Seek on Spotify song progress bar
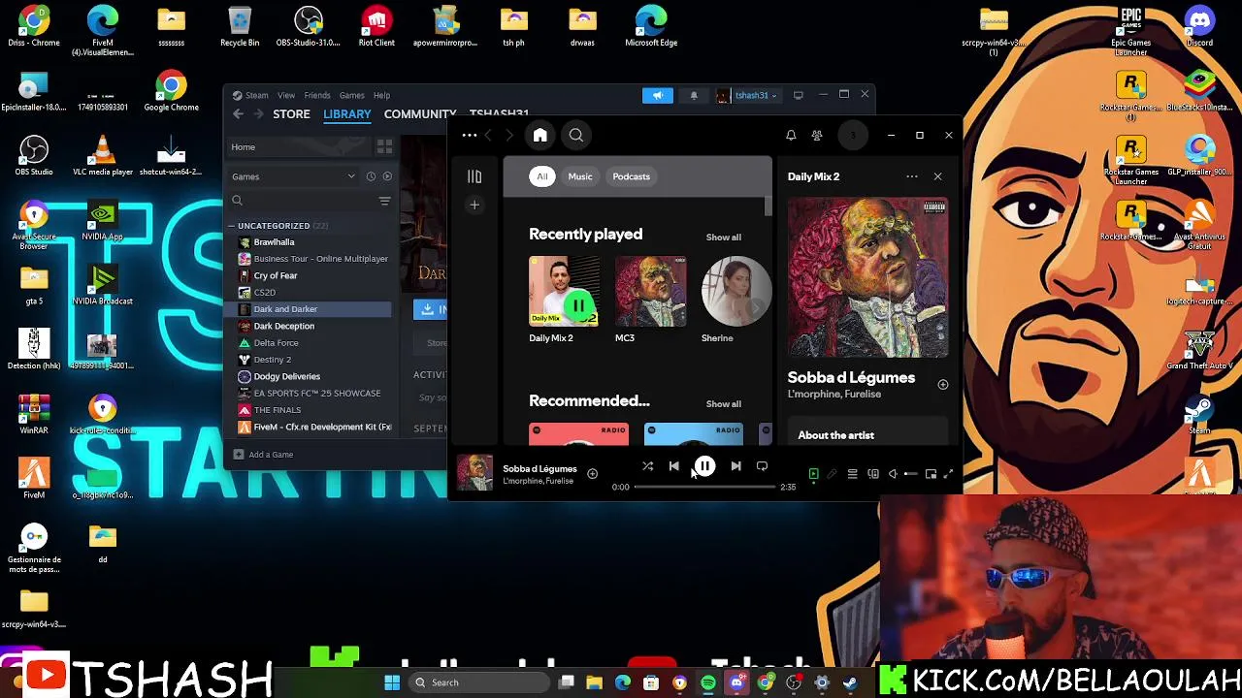This screenshot has height=698, width=1242. [705, 487]
